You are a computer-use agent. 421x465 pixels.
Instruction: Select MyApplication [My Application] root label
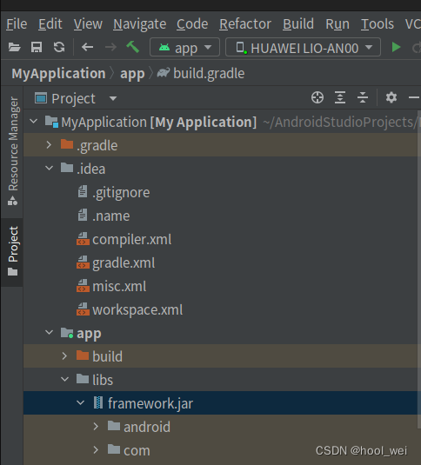(158, 123)
